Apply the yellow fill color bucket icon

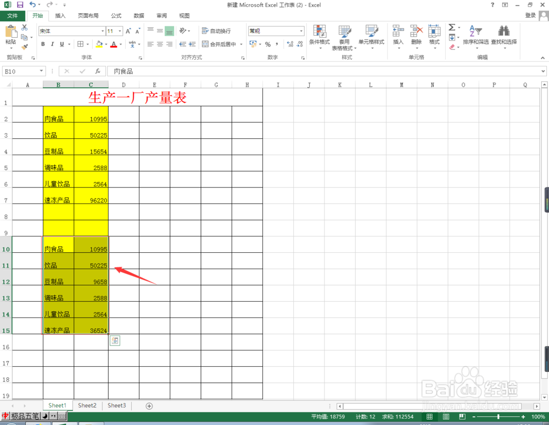pyautogui.click(x=99, y=44)
